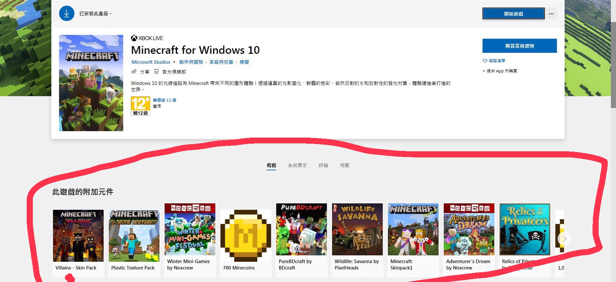Viewport: 616px width, 282px height.
Task: Open Minecraft Skinpack1 thumbnail
Action: coord(413,229)
